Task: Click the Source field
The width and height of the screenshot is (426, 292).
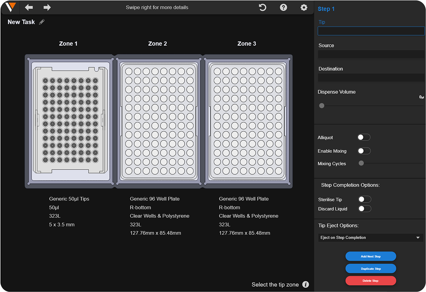Action: pos(371,54)
